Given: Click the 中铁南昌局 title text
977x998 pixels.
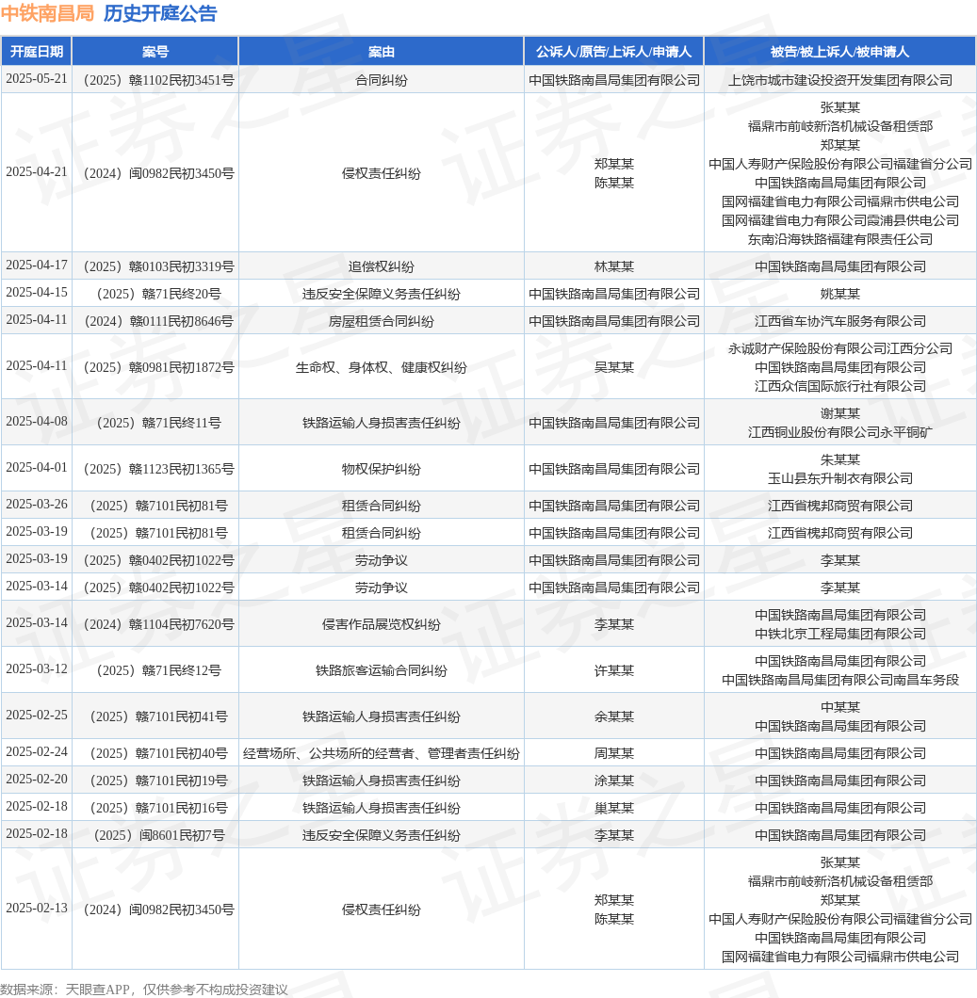Looking at the screenshot, I should pos(48,13).
